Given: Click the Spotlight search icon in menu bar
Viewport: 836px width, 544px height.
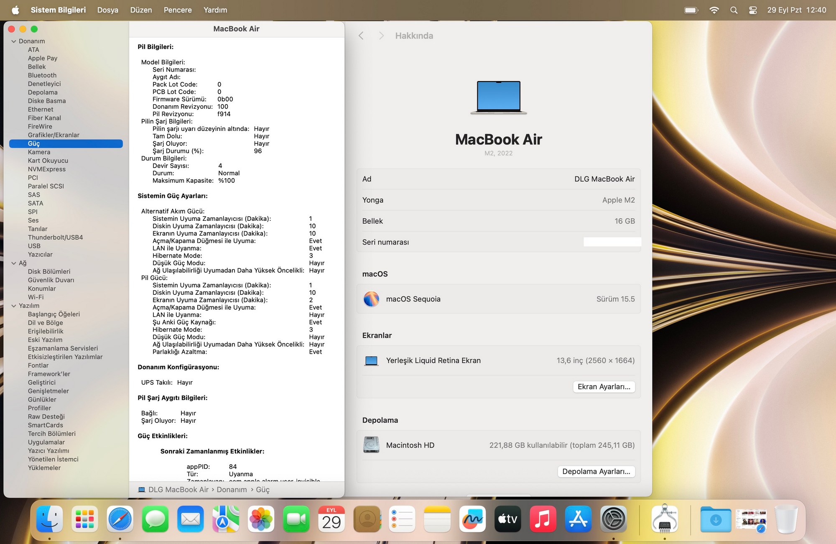Looking at the screenshot, I should [x=734, y=10].
